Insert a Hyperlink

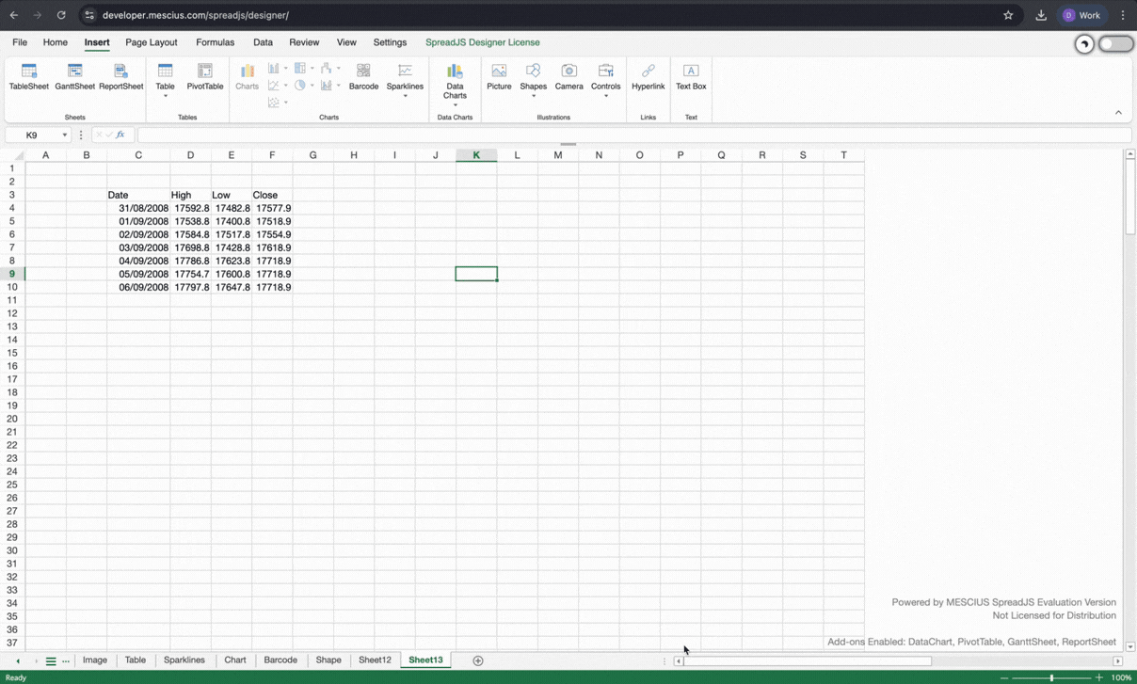point(648,76)
